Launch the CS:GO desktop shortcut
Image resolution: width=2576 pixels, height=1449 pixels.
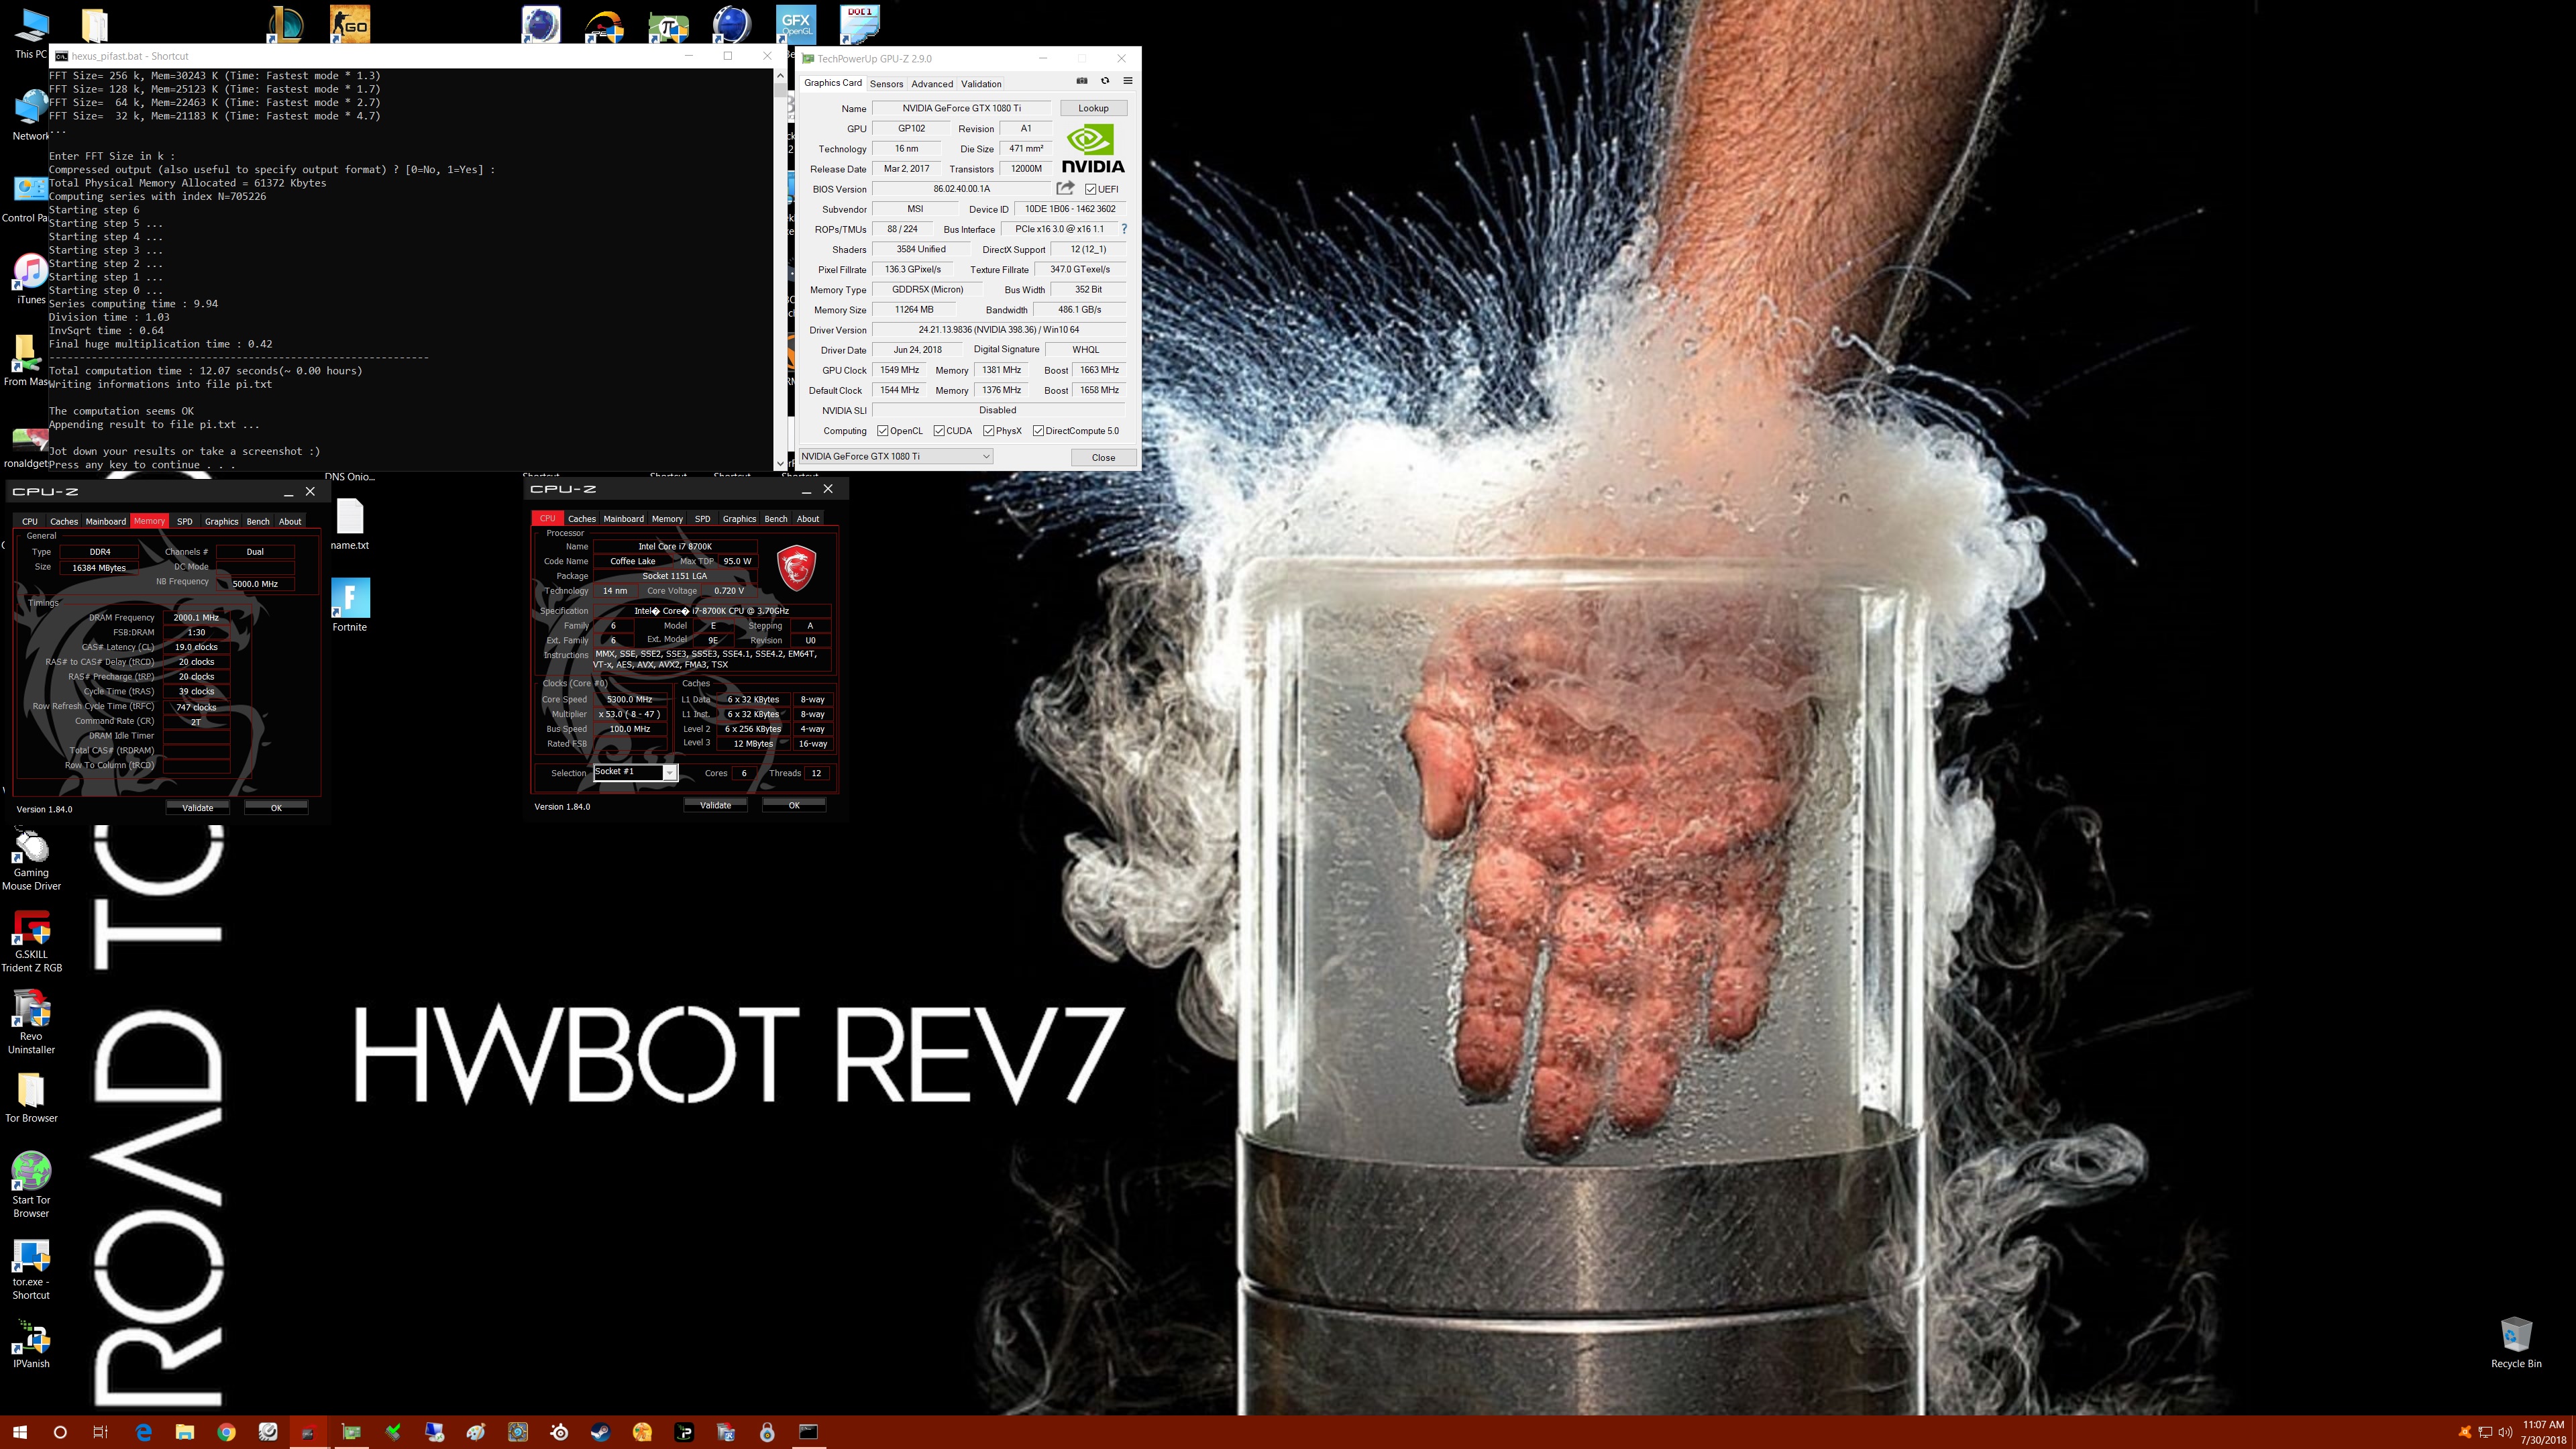pyautogui.click(x=350, y=24)
